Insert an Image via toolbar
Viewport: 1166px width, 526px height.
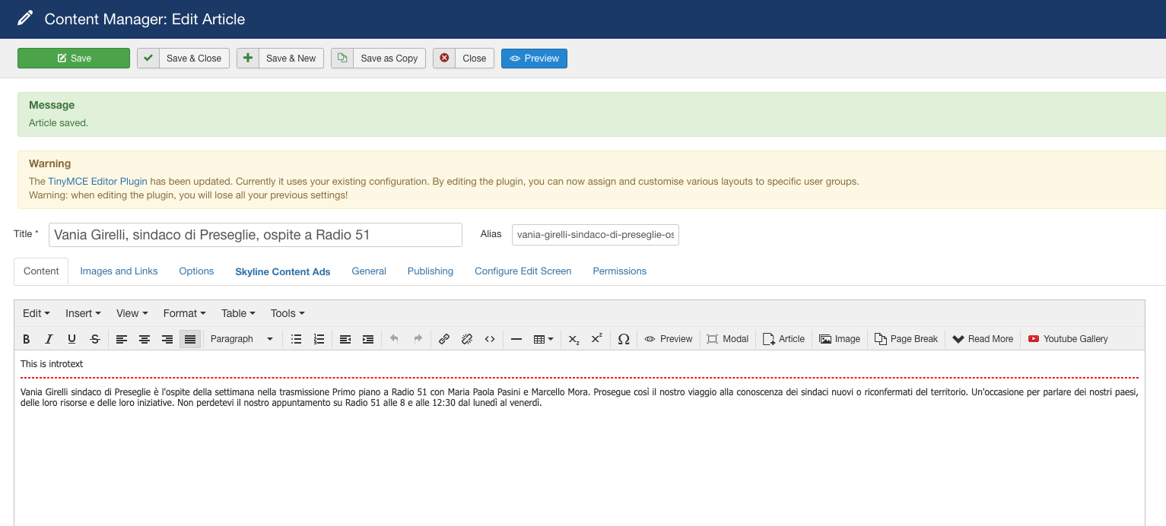[840, 339]
